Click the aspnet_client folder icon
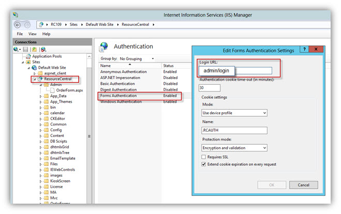This screenshot has width=341, height=214. 40,73
